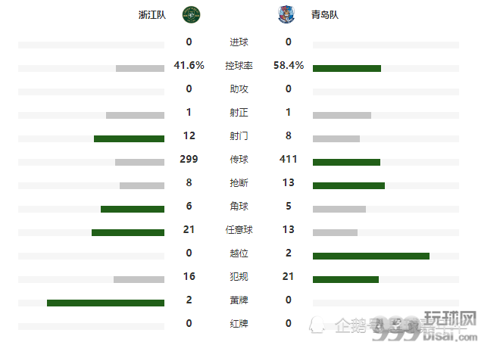Viewport: 478px width, 342px height.
Task: Click Qingdao's 411 passes green bar
Action: [346, 163]
